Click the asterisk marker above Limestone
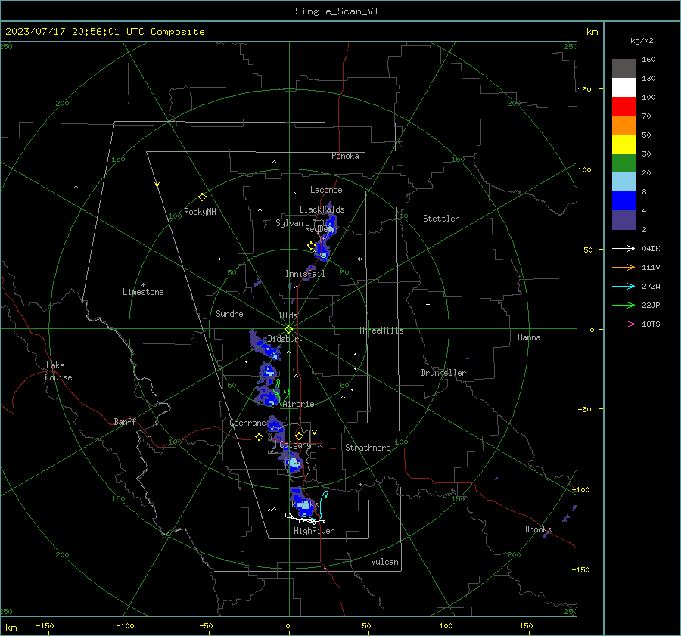Image resolution: width=681 pixels, height=636 pixels. click(143, 285)
